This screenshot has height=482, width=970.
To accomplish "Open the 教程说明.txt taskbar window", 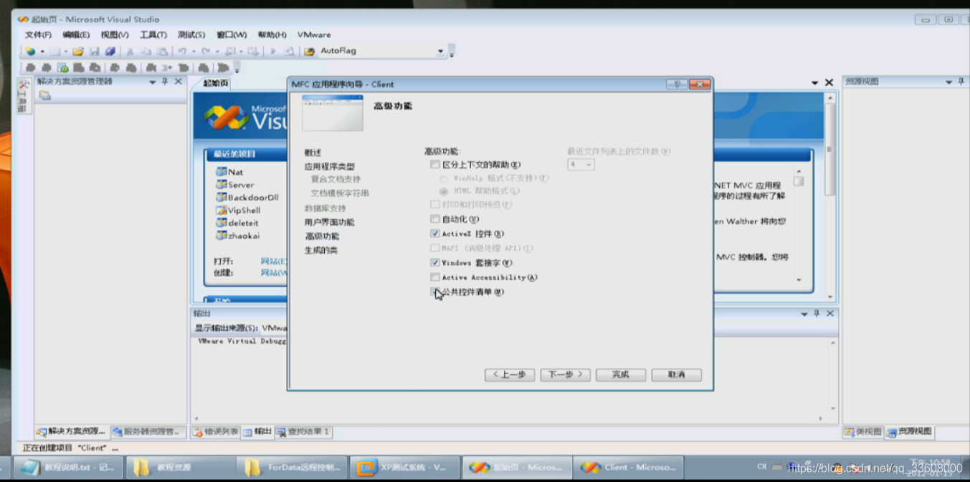I will coord(68,468).
